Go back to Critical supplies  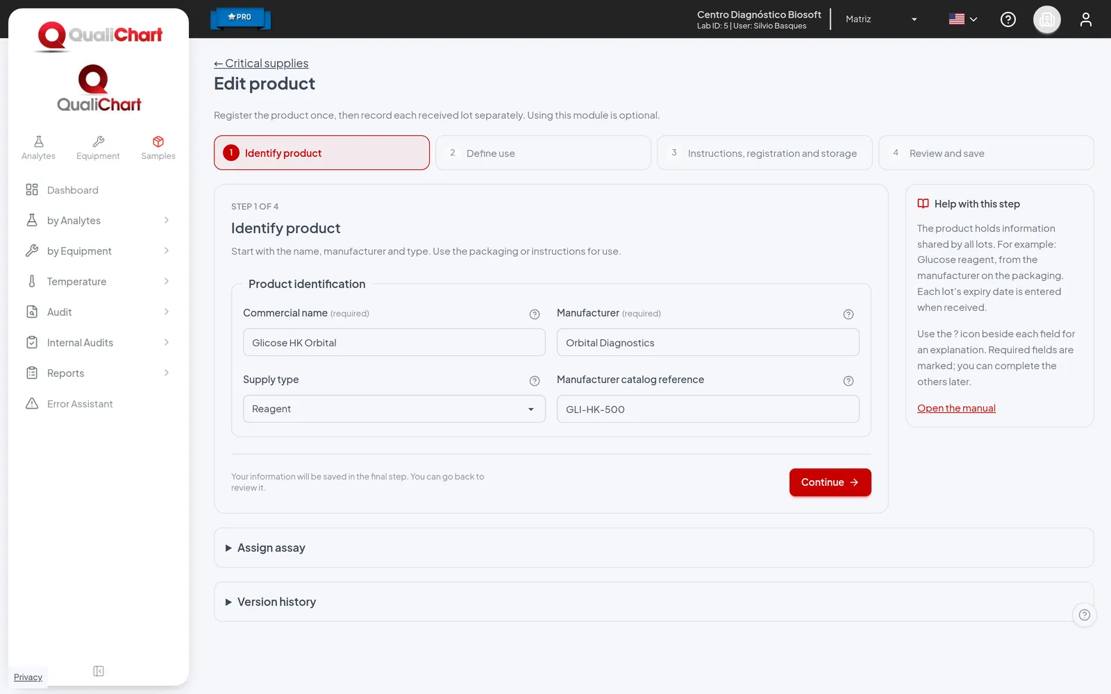[261, 63]
